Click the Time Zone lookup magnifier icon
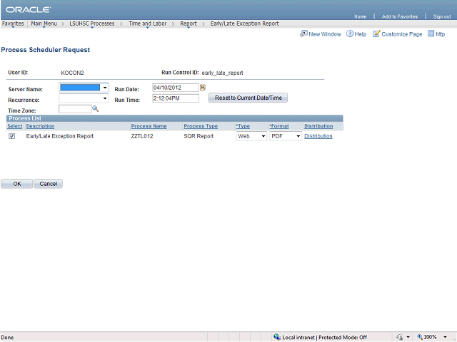Screen dimensions: 457x342 pyautogui.click(x=95, y=109)
